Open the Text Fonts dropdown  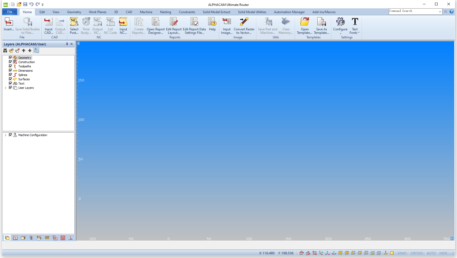[x=355, y=26]
